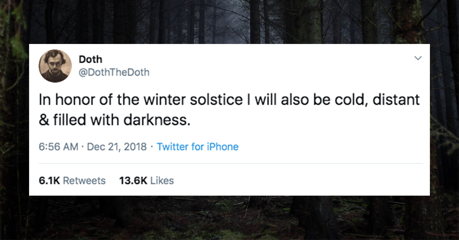Click the ampersand in the tweet text
This screenshot has height=240, width=459.
pyautogui.click(x=43, y=121)
